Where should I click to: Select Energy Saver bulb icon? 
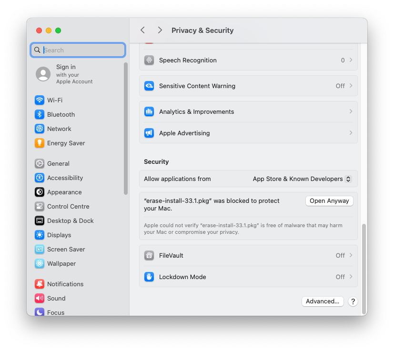point(40,143)
